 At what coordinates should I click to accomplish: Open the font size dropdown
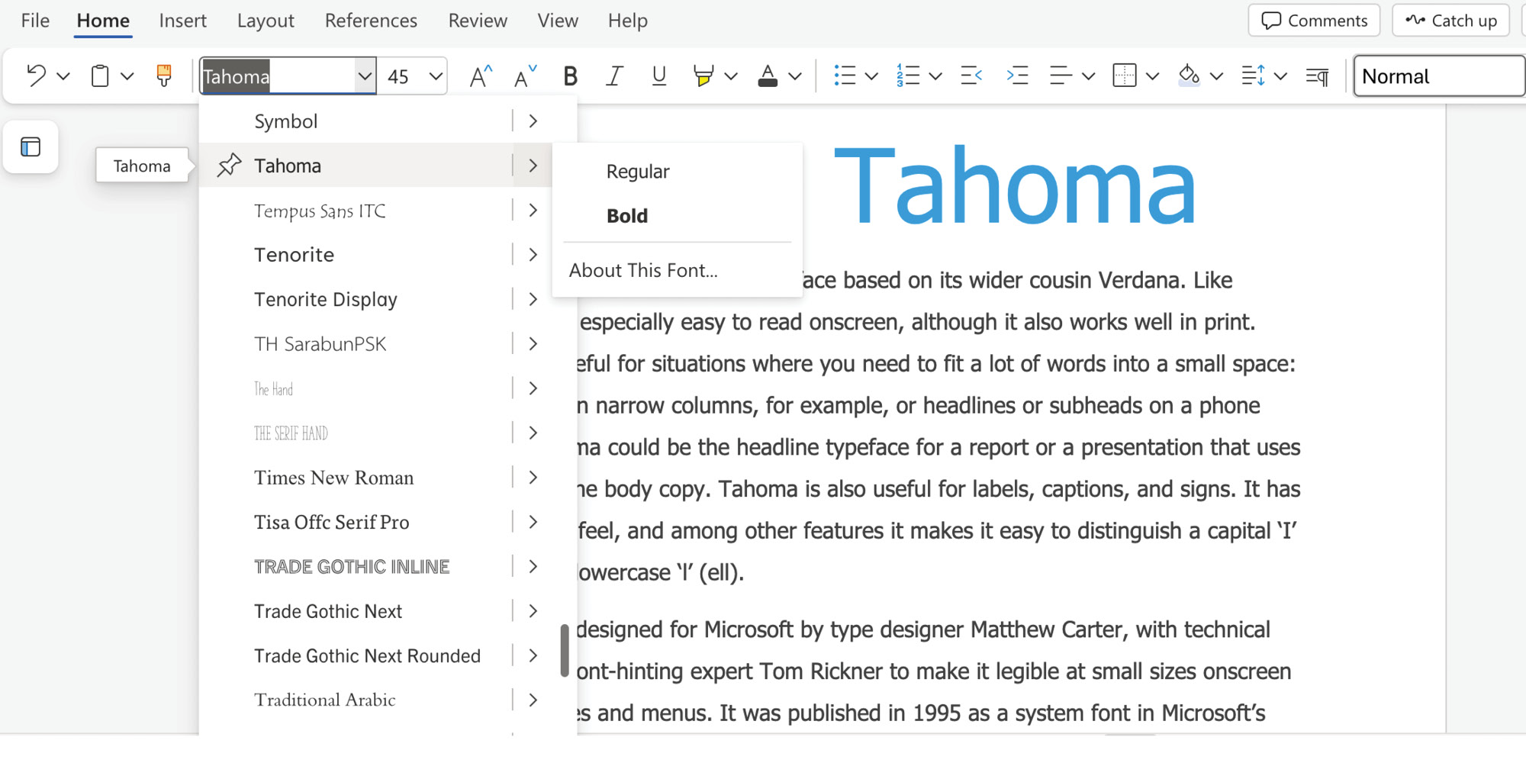[433, 76]
